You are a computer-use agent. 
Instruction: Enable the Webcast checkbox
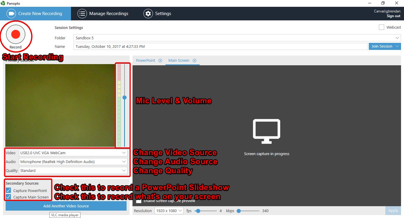pyautogui.click(x=382, y=27)
